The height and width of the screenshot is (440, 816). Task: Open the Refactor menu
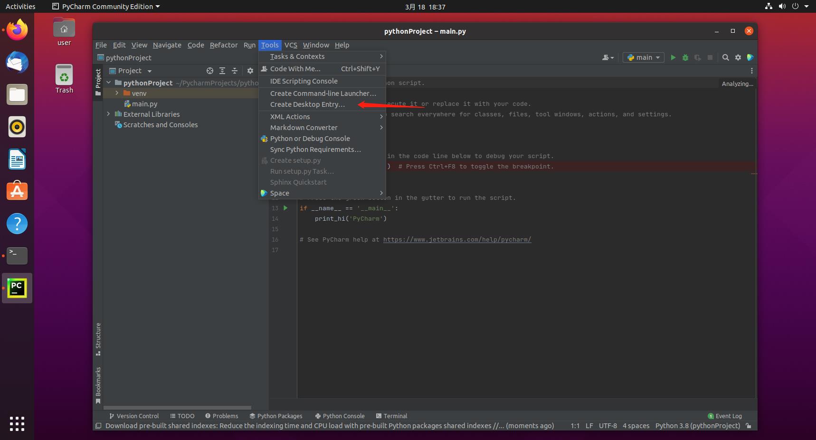pos(224,45)
